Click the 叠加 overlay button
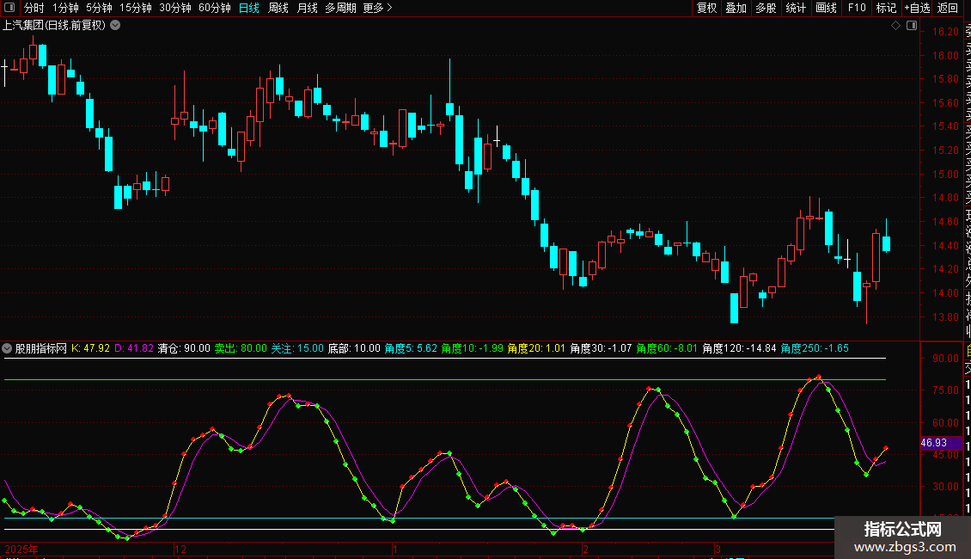Image resolution: width=971 pixels, height=559 pixels. pyautogui.click(x=736, y=8)
